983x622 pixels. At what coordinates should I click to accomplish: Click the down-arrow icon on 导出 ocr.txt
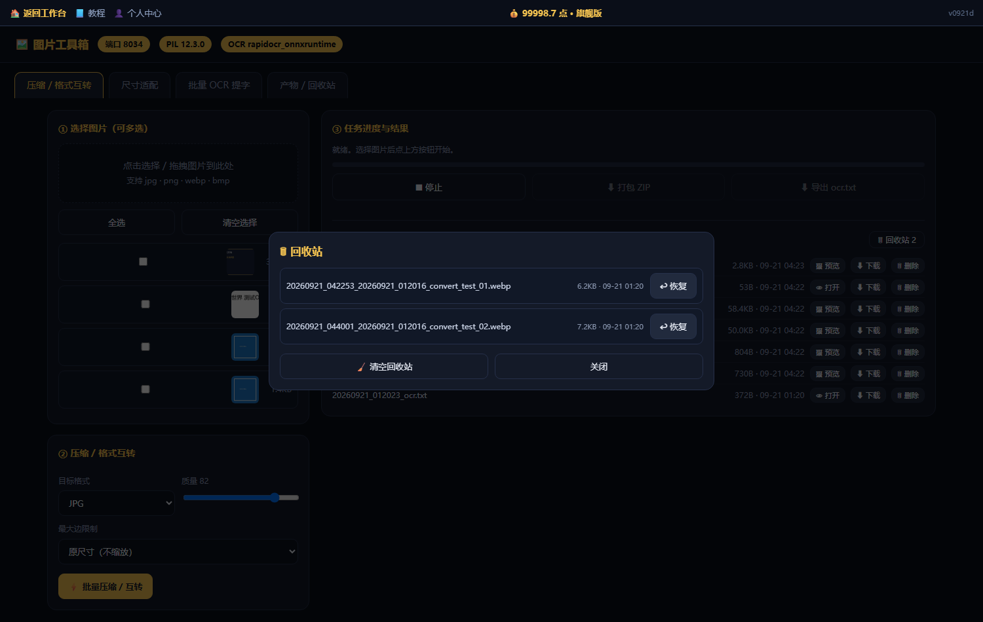[x=805, y=187]
